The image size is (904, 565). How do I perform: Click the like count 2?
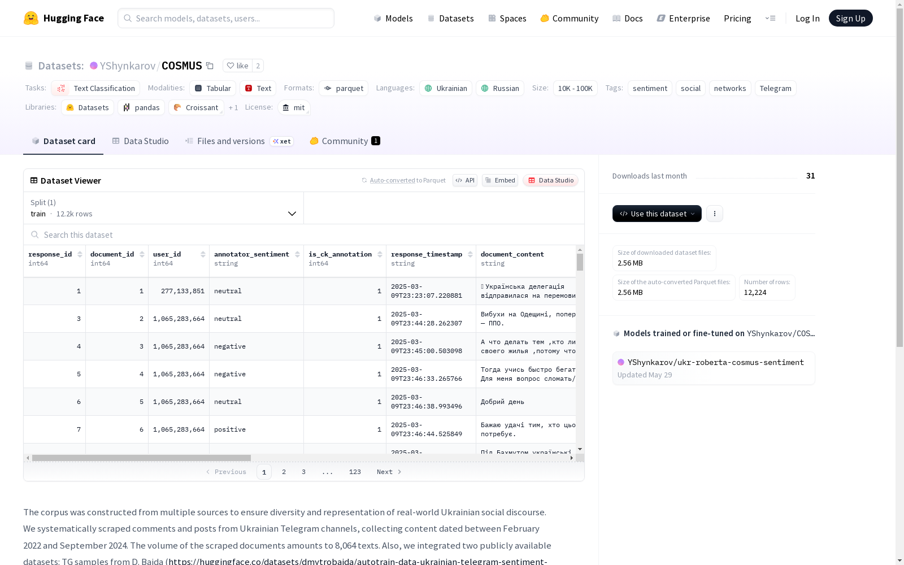click(x=258, y=66)
